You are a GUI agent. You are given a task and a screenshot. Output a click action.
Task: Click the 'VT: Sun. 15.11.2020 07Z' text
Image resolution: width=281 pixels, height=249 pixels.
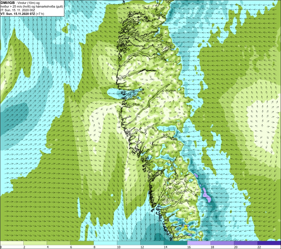click(x=18, y=14)
